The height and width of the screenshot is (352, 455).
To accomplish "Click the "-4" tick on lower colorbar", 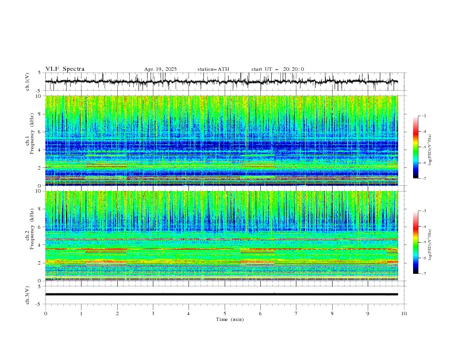I will point(423,227).
